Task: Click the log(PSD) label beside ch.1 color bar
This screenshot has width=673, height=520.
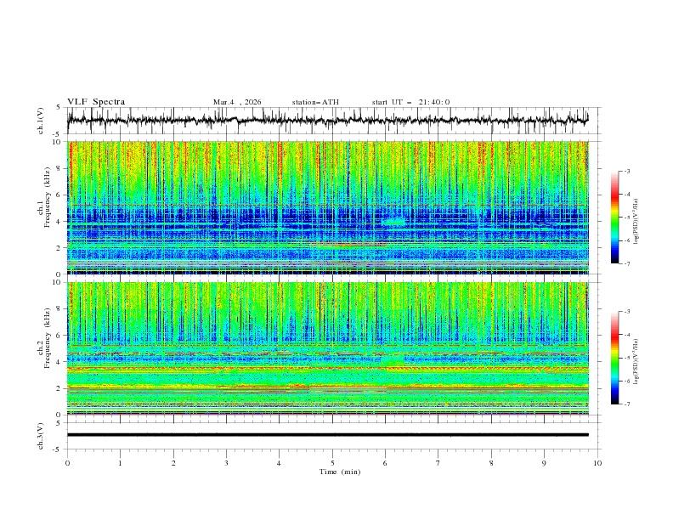Action: tap(636, 221)
